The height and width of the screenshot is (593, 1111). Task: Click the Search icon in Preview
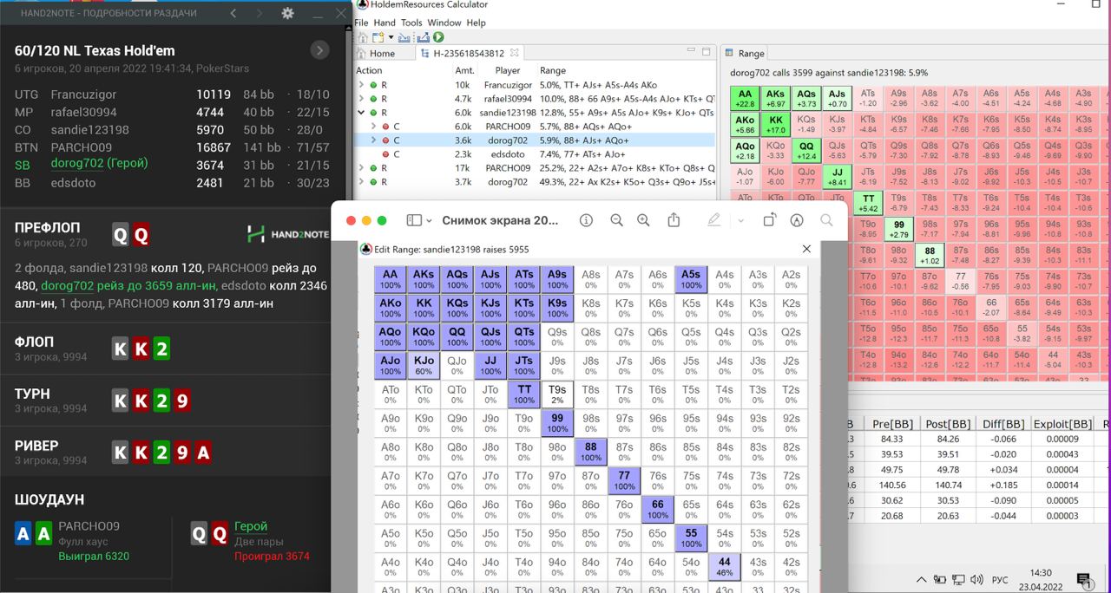[826, 220]
